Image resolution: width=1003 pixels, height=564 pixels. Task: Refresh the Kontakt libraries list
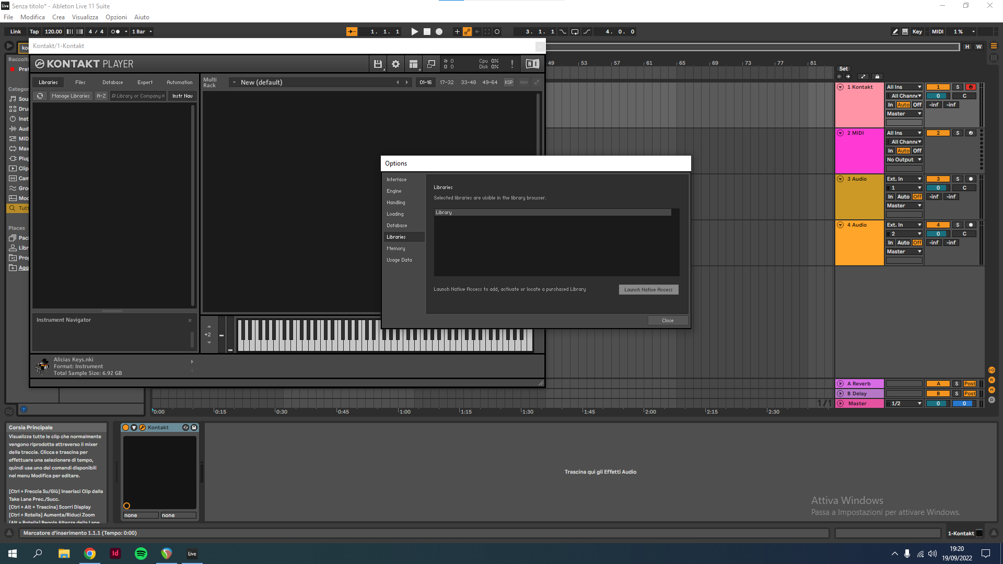point(40,96)
